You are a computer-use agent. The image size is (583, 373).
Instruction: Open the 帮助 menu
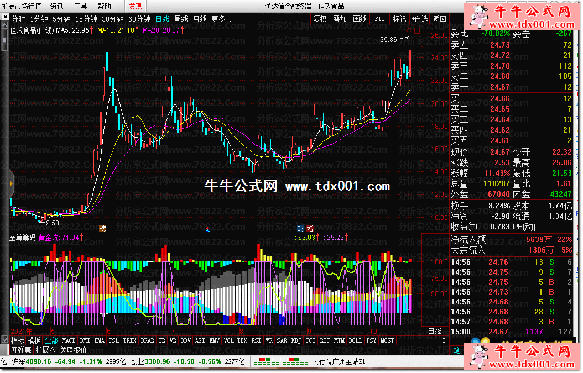(104, 6)
